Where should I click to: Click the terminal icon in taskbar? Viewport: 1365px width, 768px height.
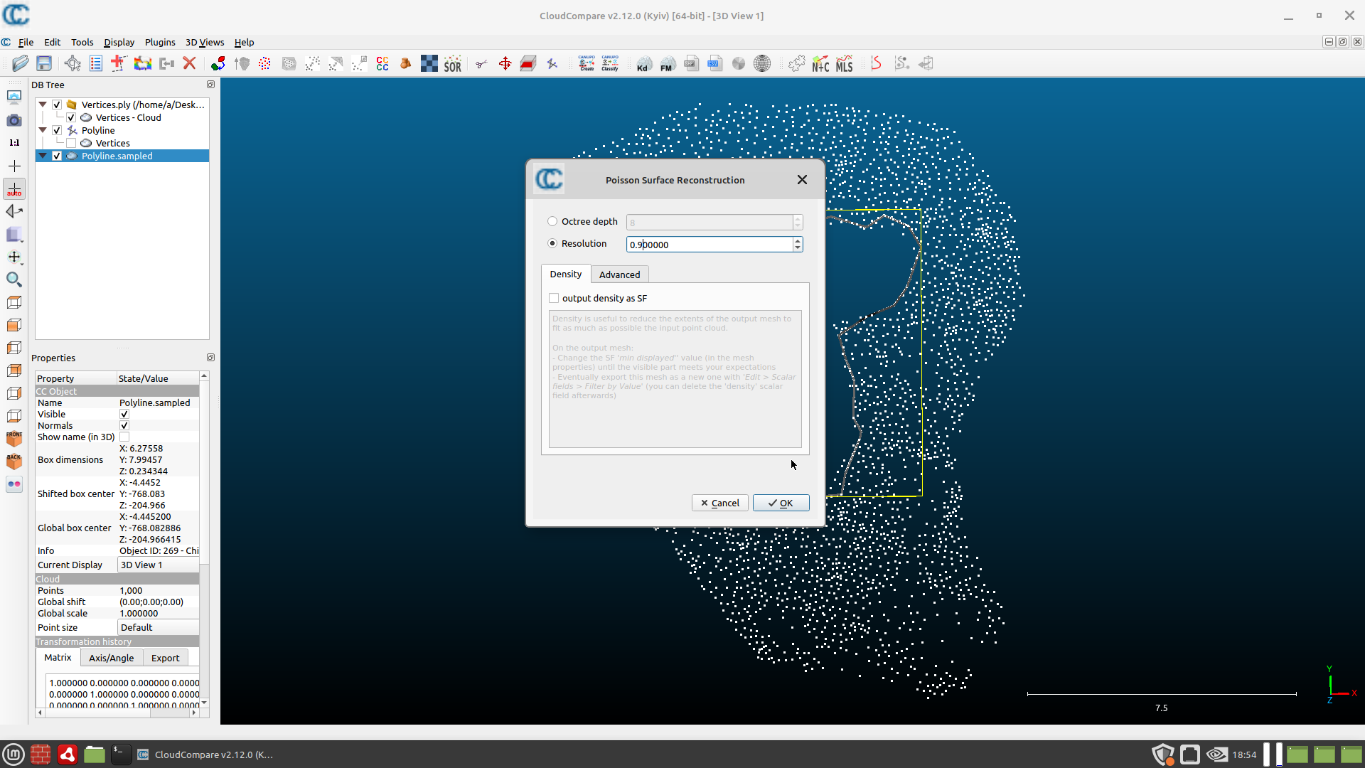(121, 754)
